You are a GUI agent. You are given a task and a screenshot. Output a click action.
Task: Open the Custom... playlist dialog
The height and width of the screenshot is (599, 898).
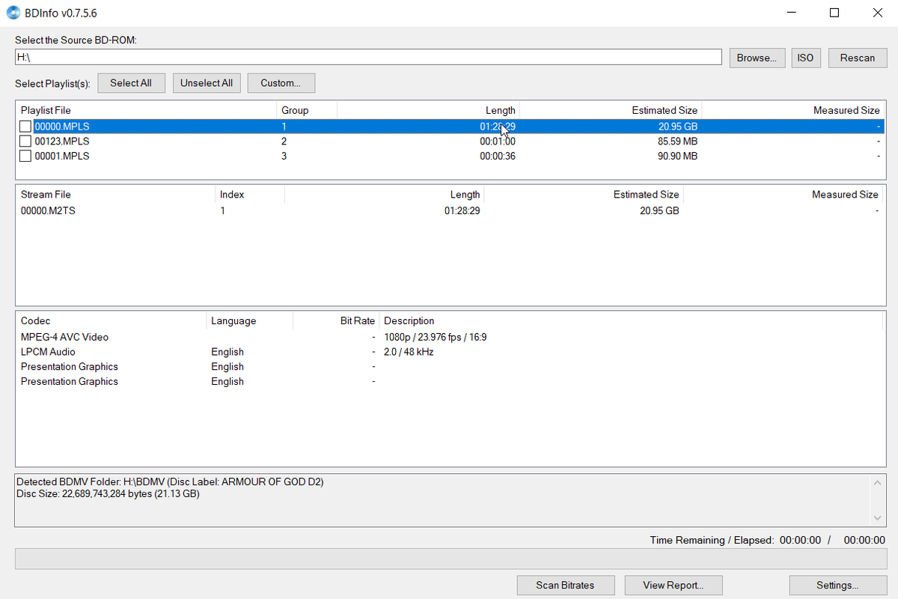click(x=281, y=83)
